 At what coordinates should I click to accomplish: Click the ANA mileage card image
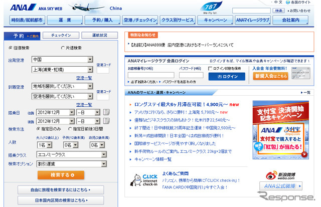coord(300,73)
